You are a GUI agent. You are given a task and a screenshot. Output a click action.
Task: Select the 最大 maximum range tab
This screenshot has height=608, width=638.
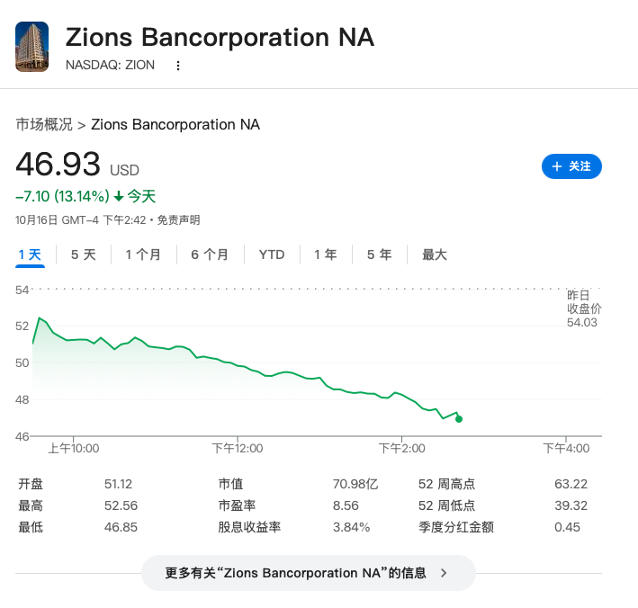435,255
